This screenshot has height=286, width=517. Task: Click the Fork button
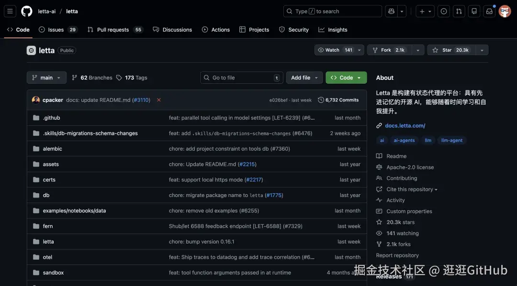coord(390,50)
